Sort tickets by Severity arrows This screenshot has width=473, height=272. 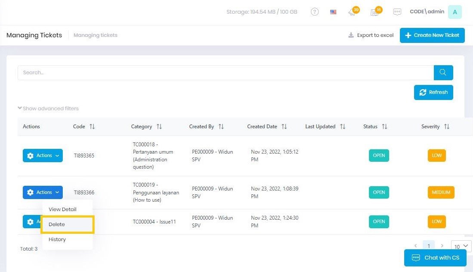(x=447, y=127)
